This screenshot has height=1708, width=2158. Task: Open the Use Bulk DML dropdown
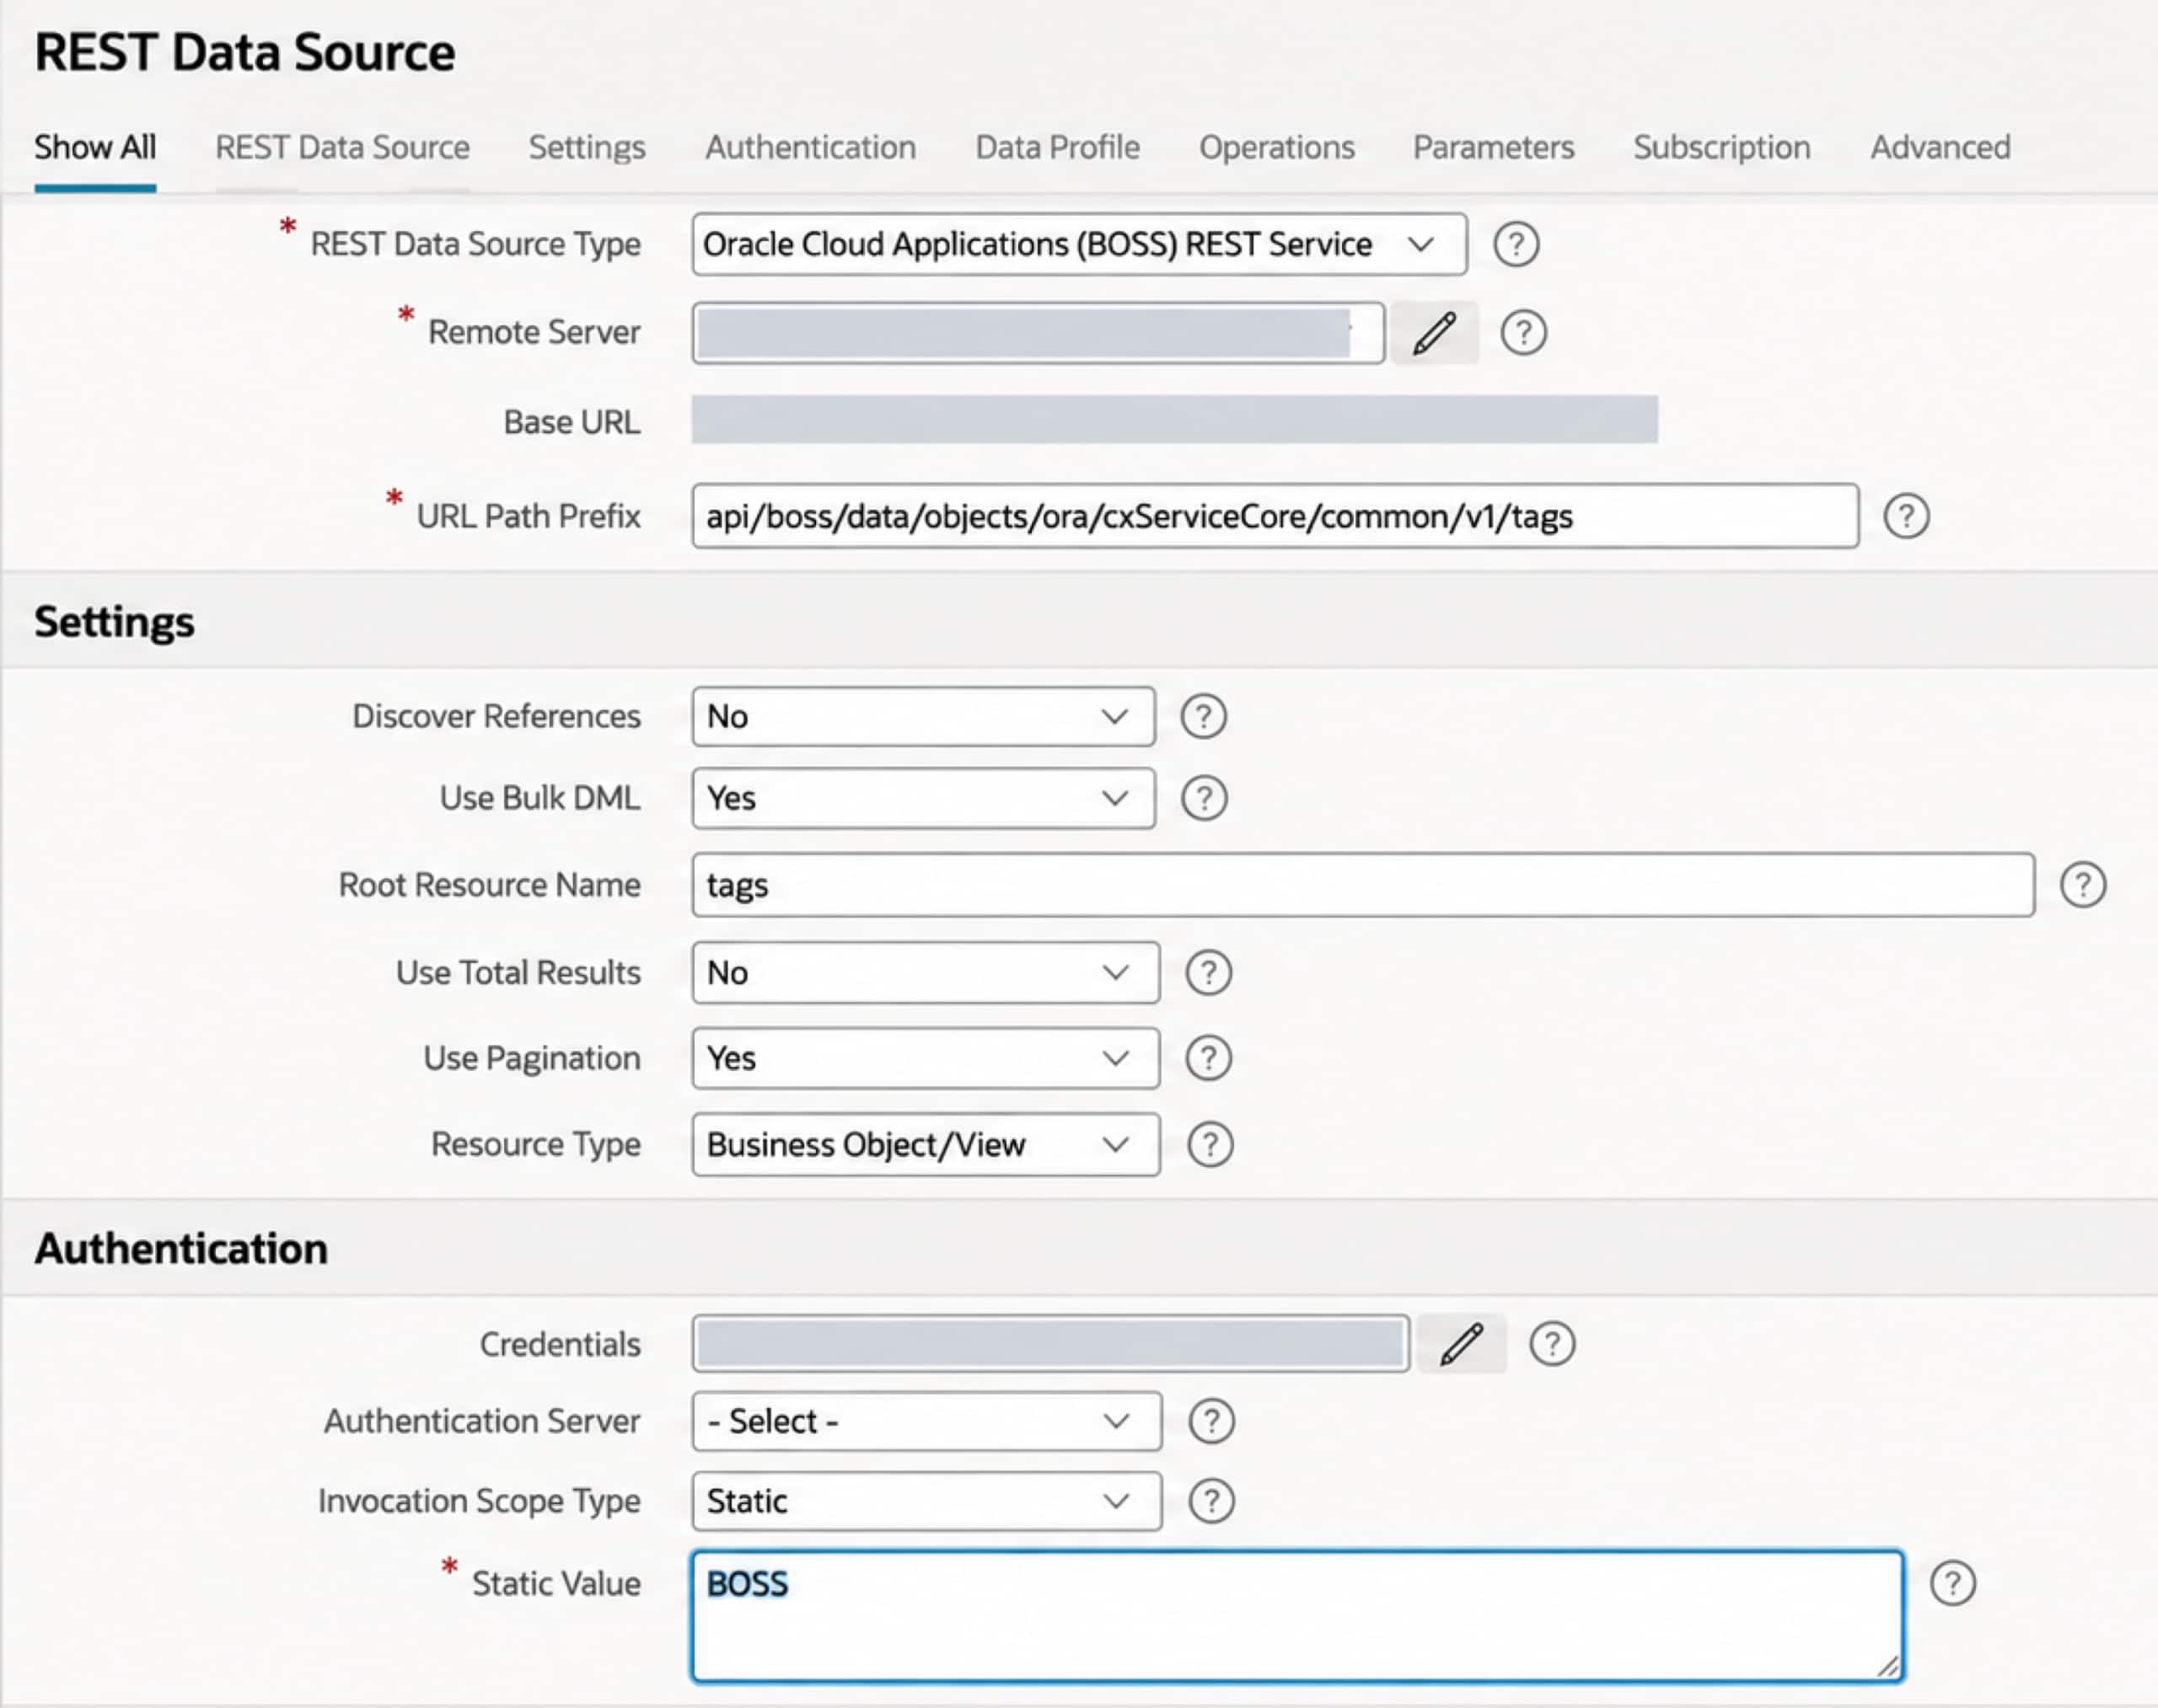[x=922, y=798]
